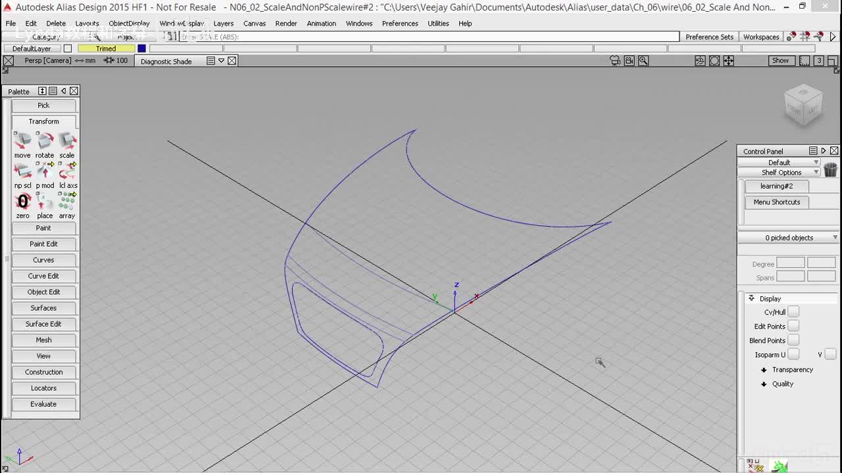Viewport: 842px width, 473px height.
Task: Activate the magnifier zoom viewport icon
Action: tap(643, 60)
